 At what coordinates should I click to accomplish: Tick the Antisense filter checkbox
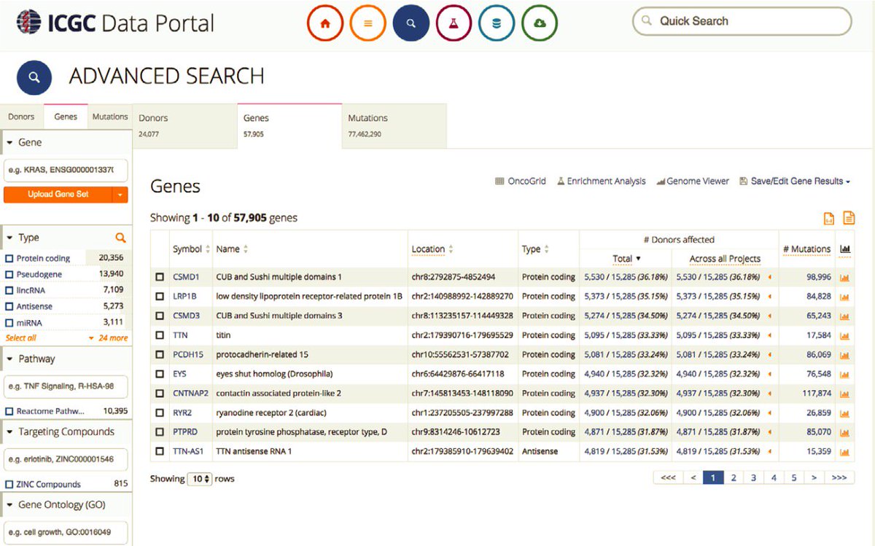pyautogui.click(x=9, y=306)
